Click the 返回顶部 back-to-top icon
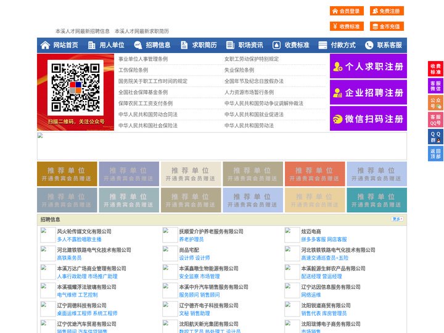444x333 pixels. tap(435, 154)
